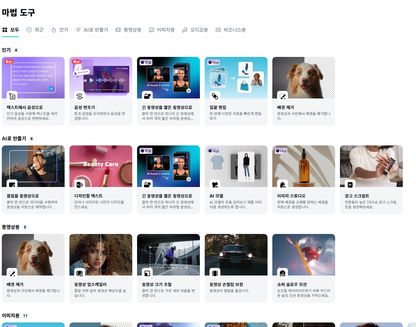Click the 슈퍼 슬로우 모션 snowboarder thumbnail
Image resolution: width=416 pixels, height=327 pixels.
coord(304,255)
